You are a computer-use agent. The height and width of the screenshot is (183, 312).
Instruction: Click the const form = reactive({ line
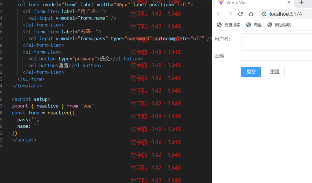43,113
